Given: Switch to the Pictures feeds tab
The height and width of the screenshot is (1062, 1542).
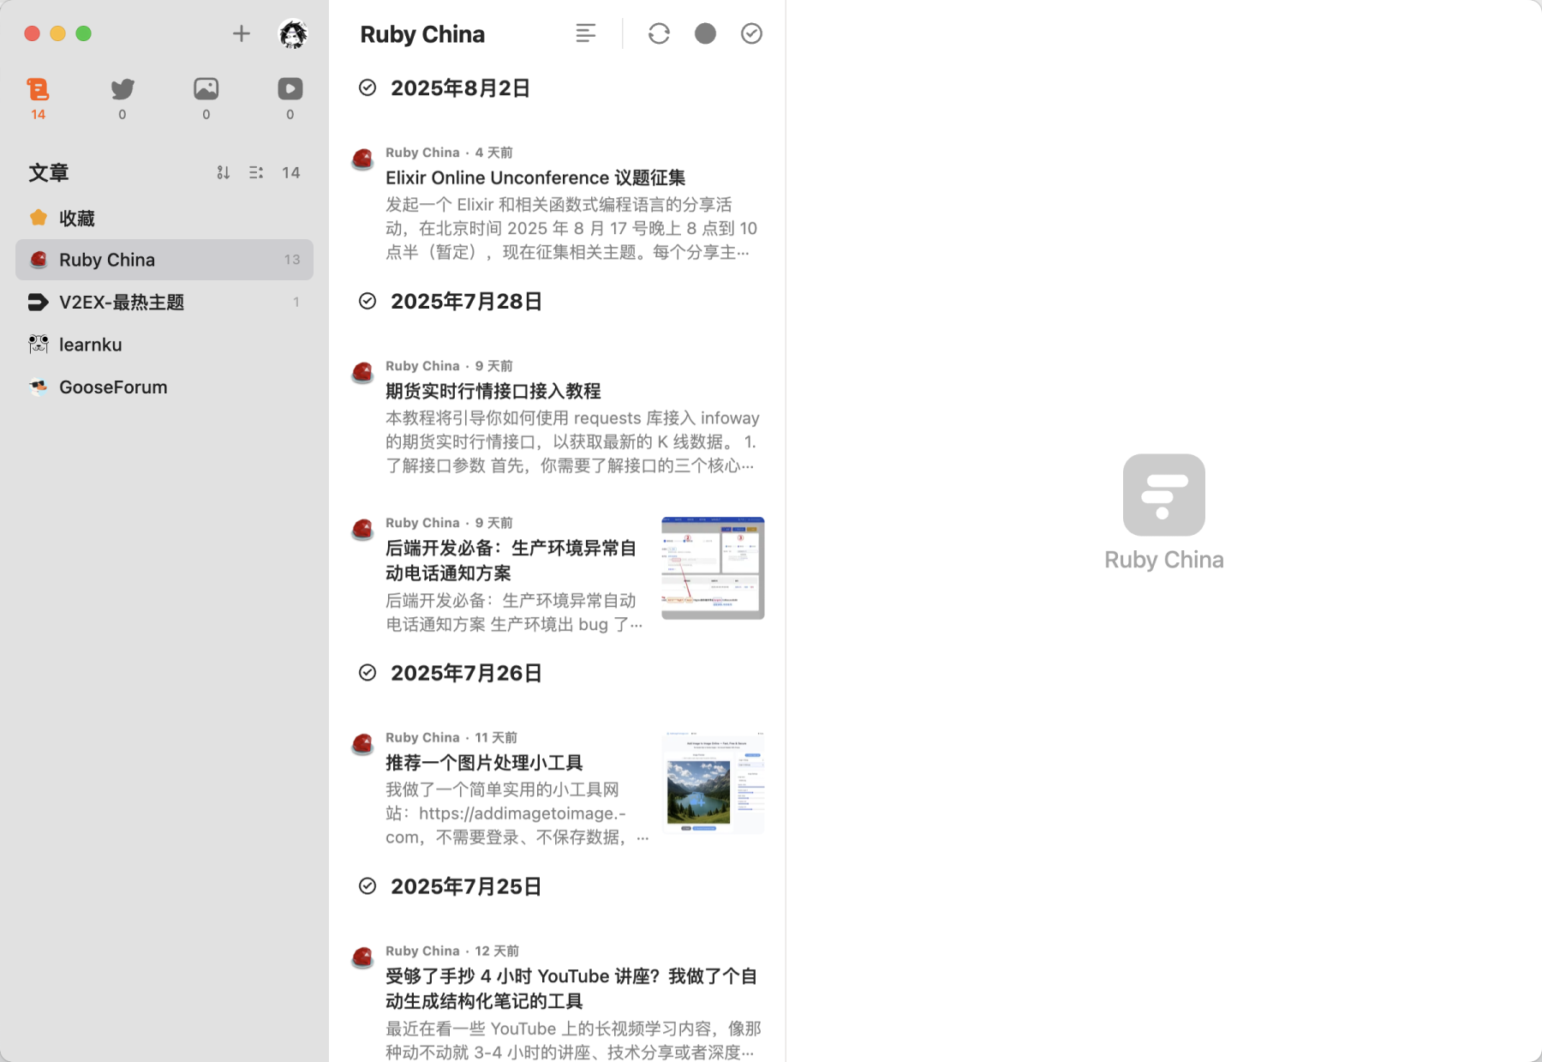Looking at the screenshot, I should click(206, 99).
